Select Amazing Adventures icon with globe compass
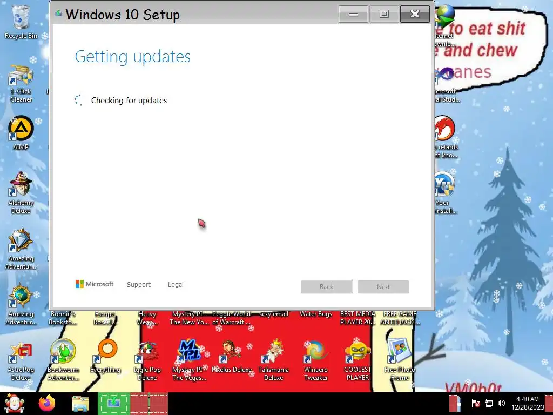Image resolution: width=553 pixels, height=415 pixels. coord(21,304)
